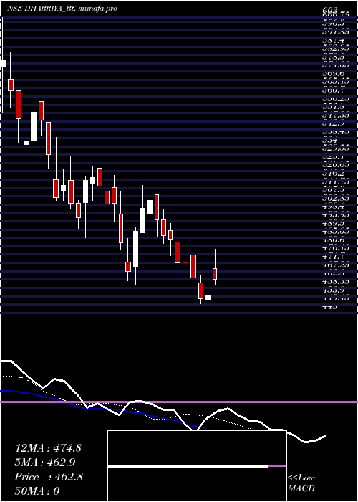Click the 547.35 price axis label
The height and width of the screenshot is (502, 358).
pos(336,115)
